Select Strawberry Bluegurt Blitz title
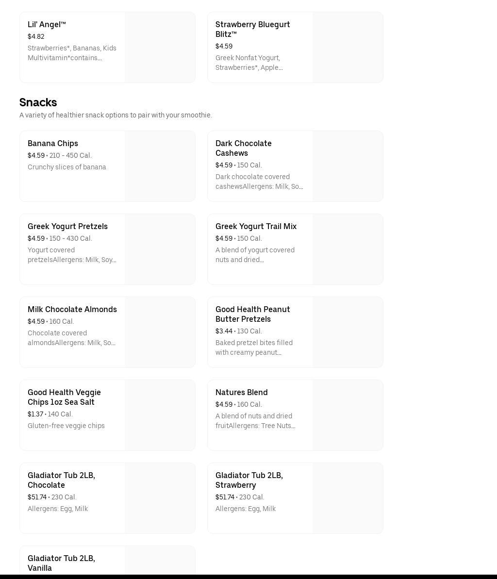The height and width of the screenshot is (579, 497). [x=252, y=29]
